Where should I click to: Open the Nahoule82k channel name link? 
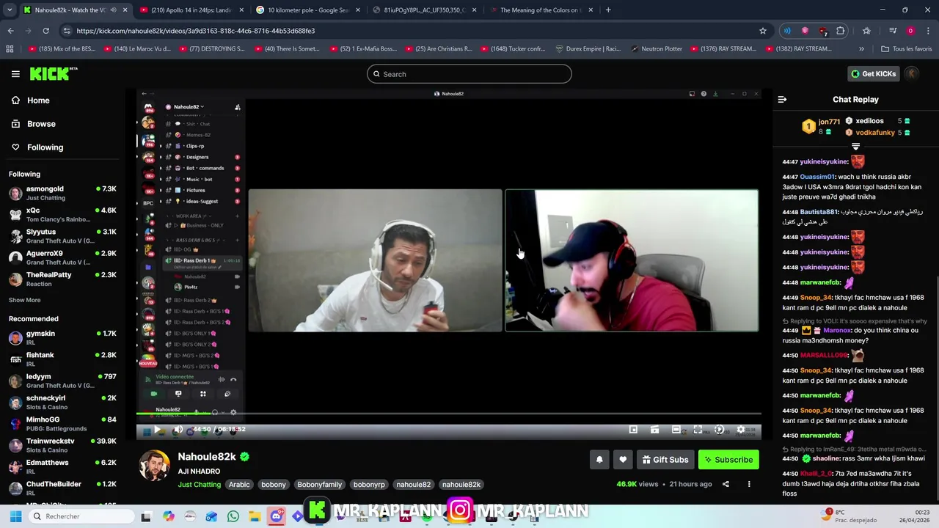click(207, 457)
